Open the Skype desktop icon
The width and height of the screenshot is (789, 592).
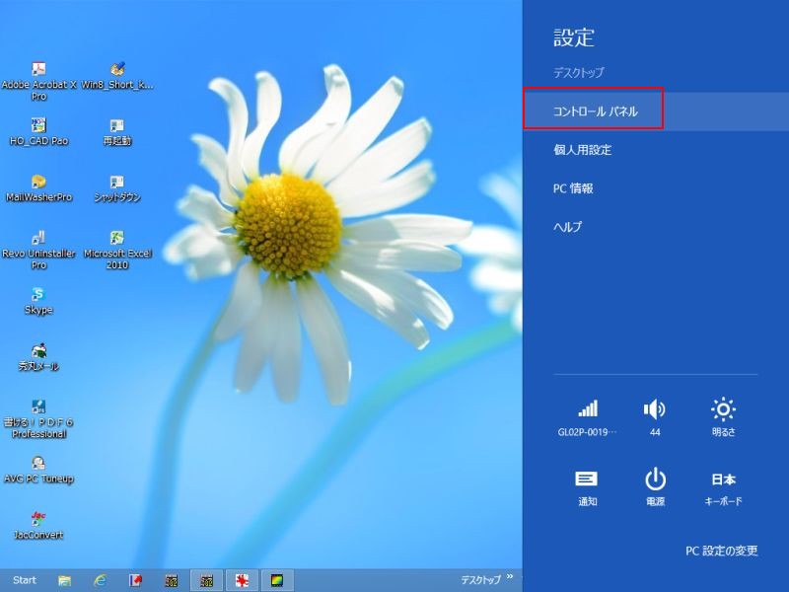[x=38, y=295]
